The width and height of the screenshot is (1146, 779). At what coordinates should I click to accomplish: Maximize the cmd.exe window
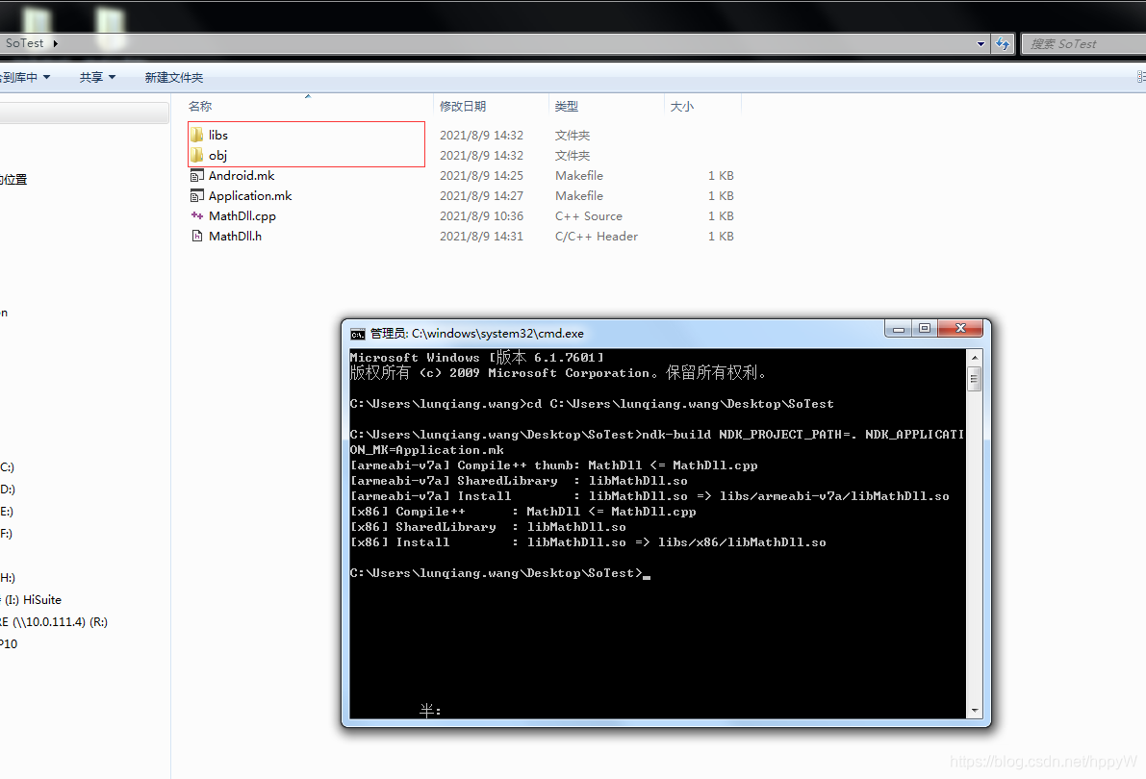925,329
